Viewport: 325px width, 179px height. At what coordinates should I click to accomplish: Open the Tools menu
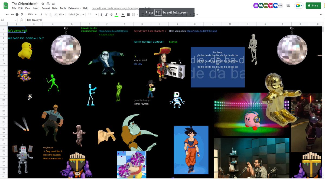(x=63, y=8)
